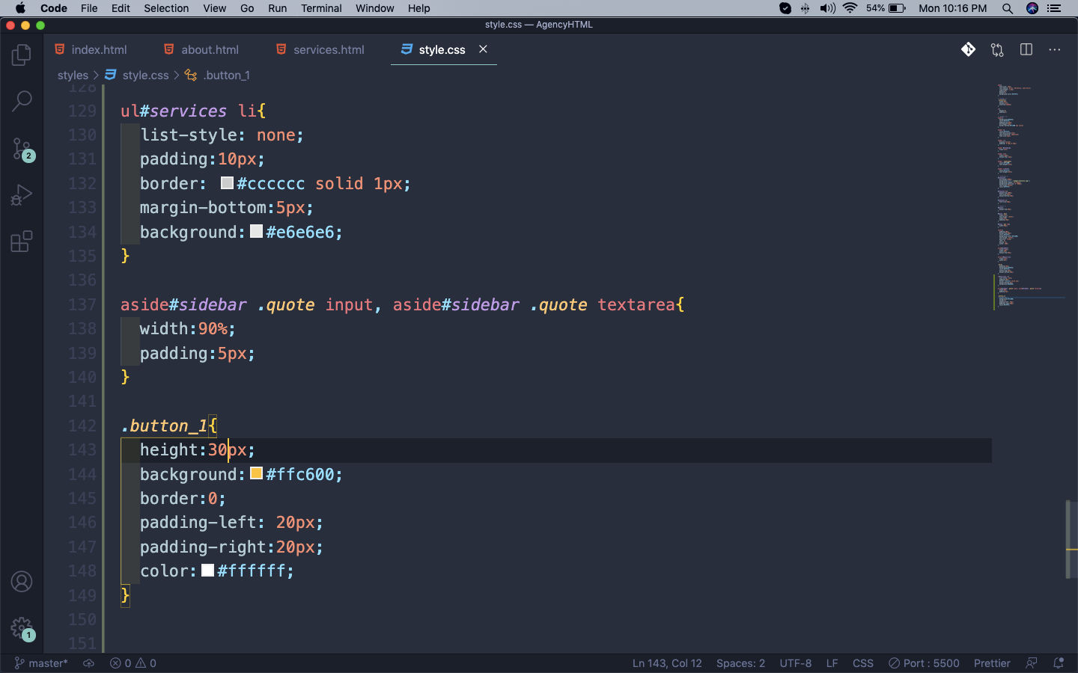Open the clock showing Mon 10:16 PM
1078x673 pixels.
click(x=952, y=8)
